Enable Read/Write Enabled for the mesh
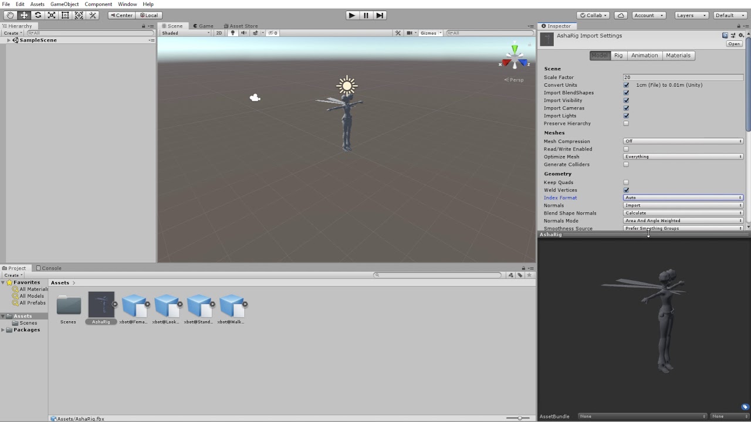Viewport: 751px width, 422px height. [x=626, y=149]
